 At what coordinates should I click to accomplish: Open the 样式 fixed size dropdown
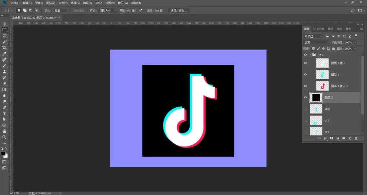point(107,11)
